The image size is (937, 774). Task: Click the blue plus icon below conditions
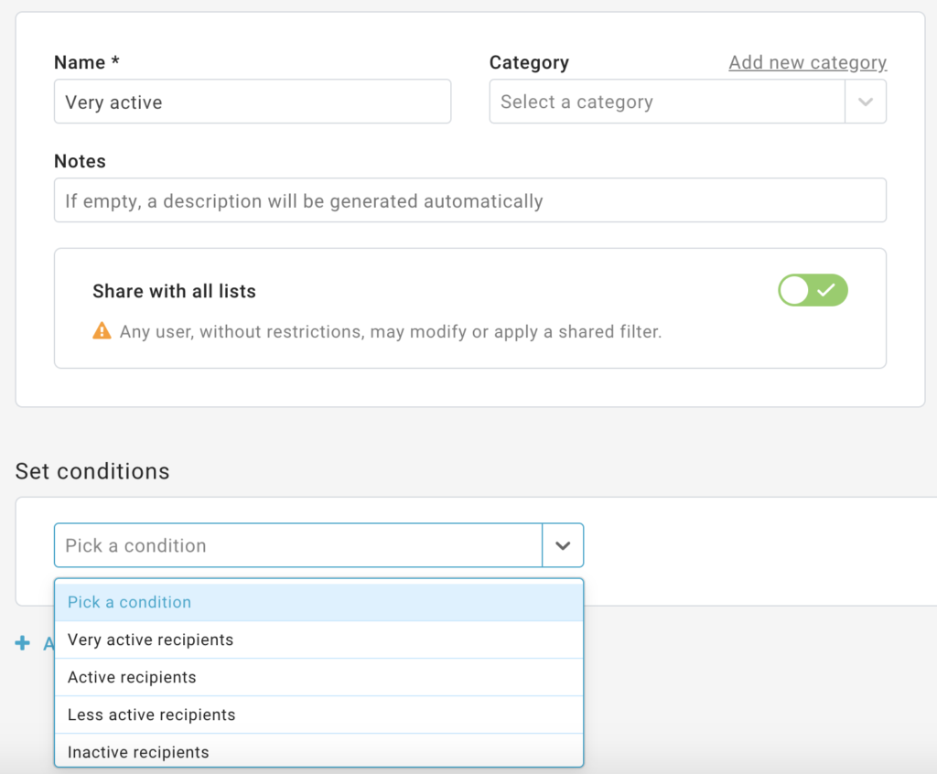23,643
